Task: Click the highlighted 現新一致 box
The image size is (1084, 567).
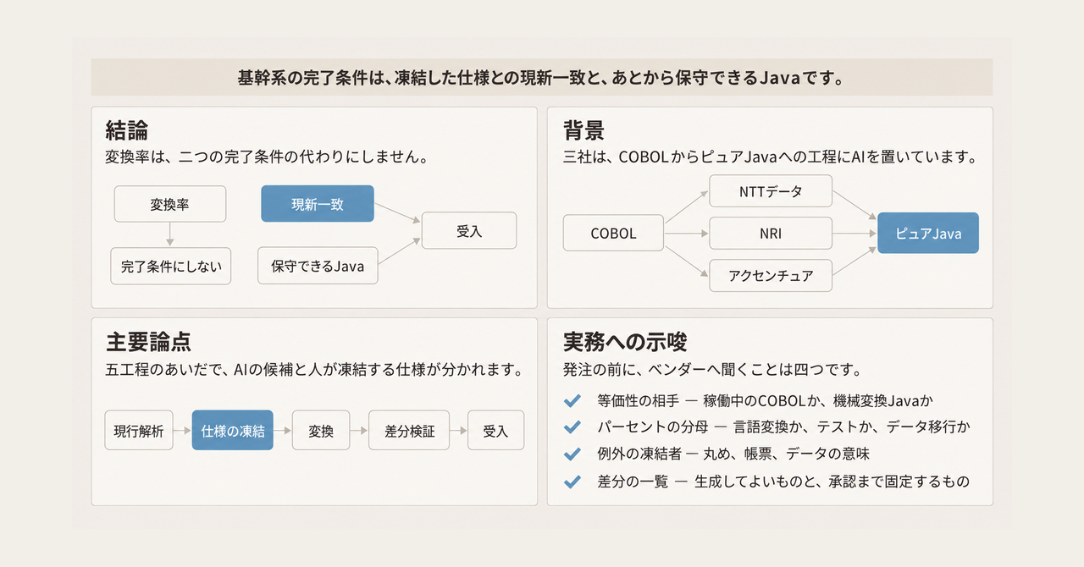Action: point(318,204)
